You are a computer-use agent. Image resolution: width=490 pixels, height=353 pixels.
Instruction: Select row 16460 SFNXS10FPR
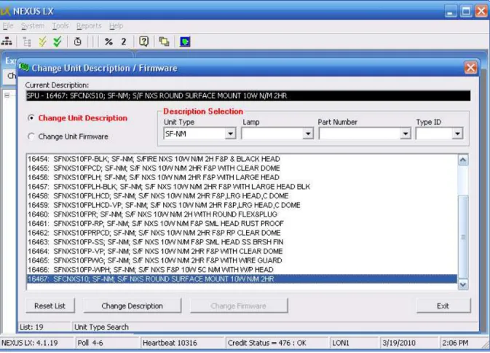(x=242, y=214)
